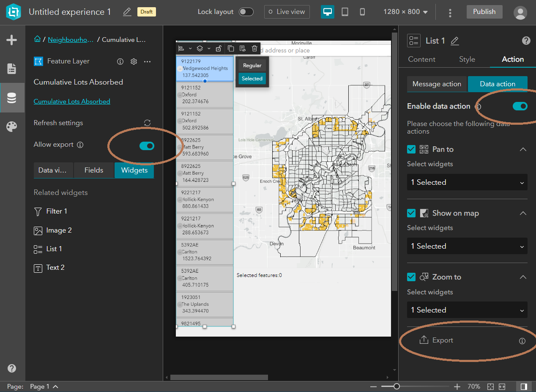
Task: Disable the Enable data action toggle
Action: click(520, 107)
